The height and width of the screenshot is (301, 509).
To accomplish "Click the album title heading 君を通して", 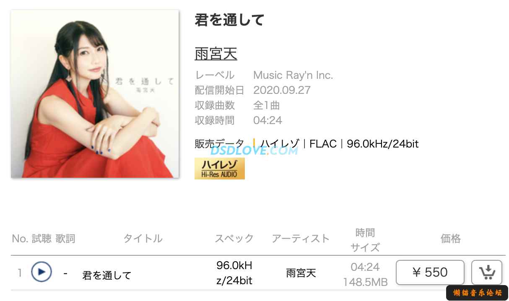I will (x=229, y=20).
